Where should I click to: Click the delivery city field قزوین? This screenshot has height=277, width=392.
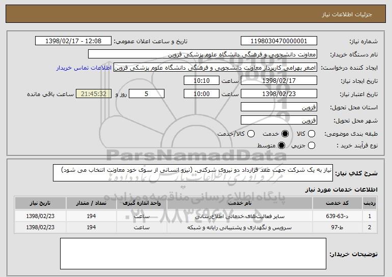click(279, 120)
